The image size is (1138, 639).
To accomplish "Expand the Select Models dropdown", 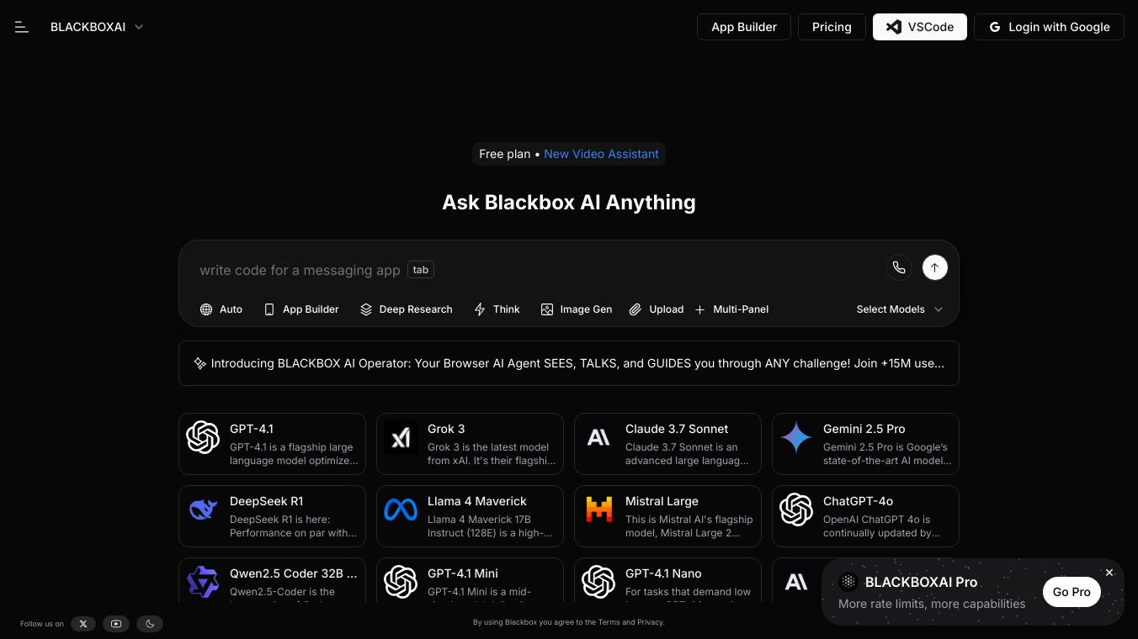I will pyautogui.click(x=899, y=309).
